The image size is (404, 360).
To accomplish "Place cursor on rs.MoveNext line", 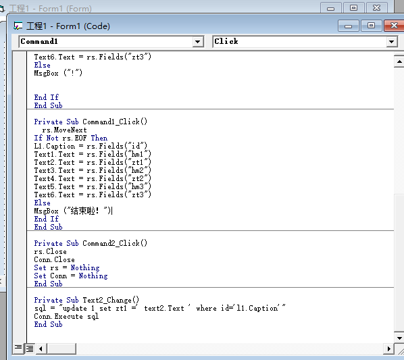I will click(64, 130).
